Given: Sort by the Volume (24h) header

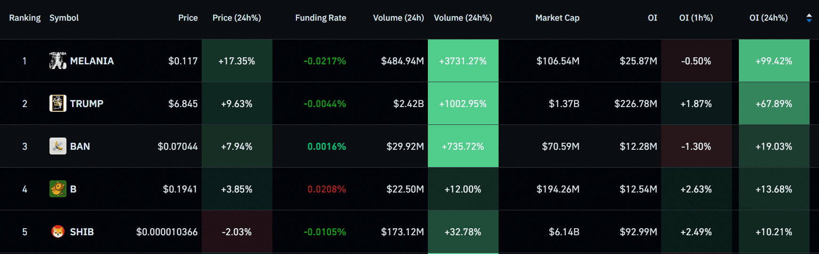Looking at the screenshot, I should pos(398,18).
